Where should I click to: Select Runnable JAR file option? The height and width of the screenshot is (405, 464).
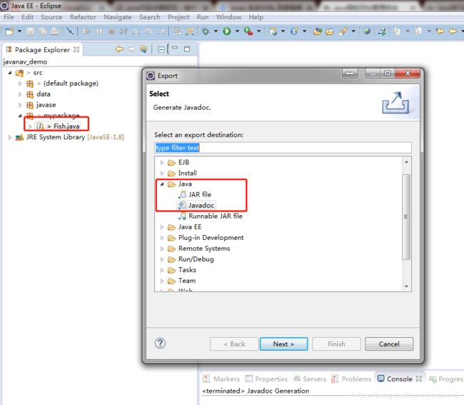(x=211, y=216)
